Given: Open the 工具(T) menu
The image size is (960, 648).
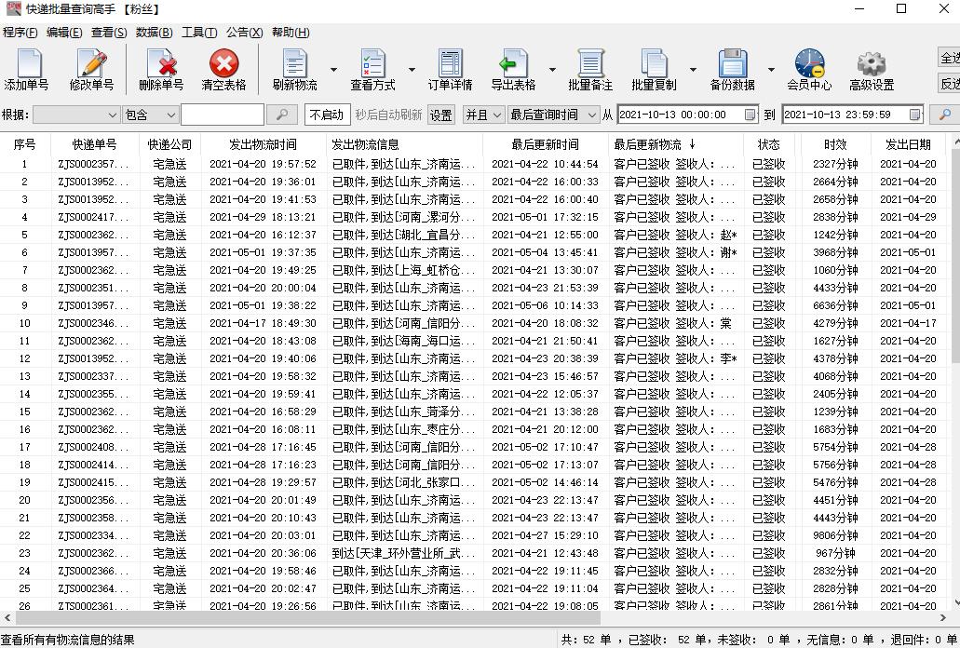Looking at the screenshot, I should point(199,32).
